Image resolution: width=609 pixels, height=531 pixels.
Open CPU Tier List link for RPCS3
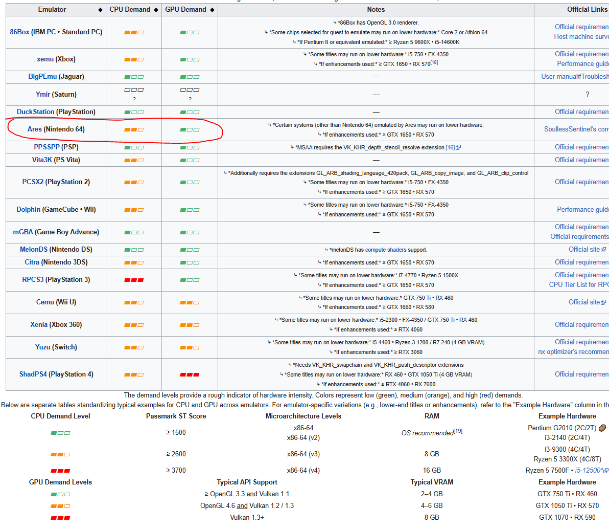tap(579, 285)
